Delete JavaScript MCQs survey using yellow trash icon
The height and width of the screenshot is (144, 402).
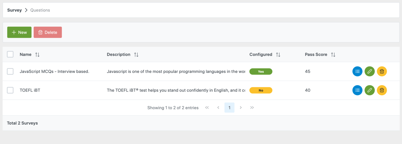pos(382,71)
